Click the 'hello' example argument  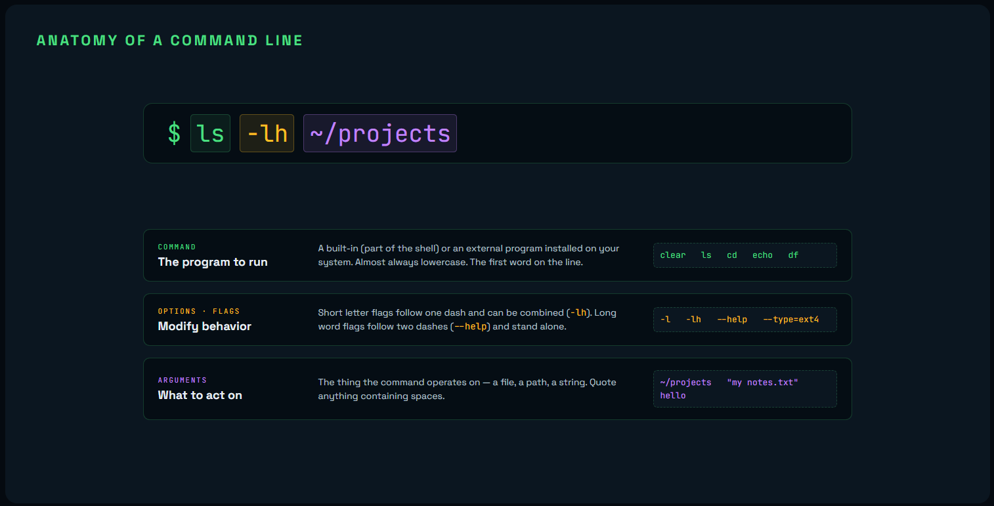(x=673, y=396)
